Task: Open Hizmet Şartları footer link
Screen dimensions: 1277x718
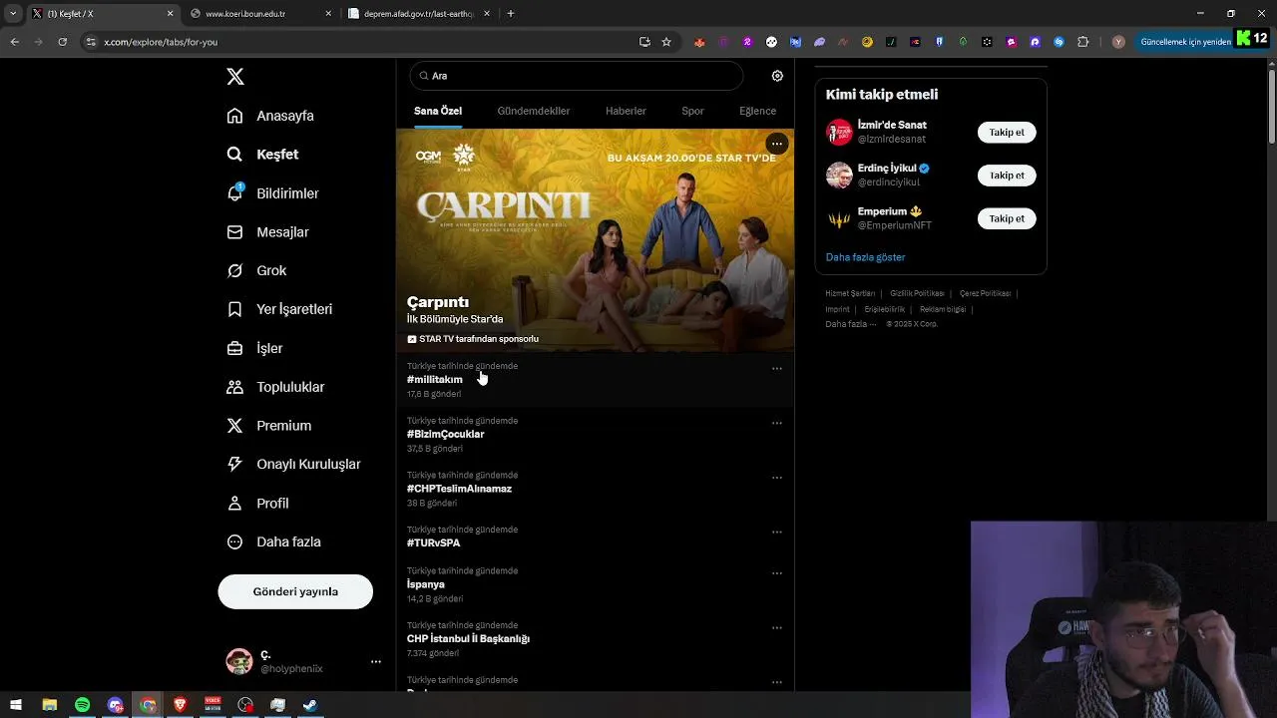Action: coord(850,293)
